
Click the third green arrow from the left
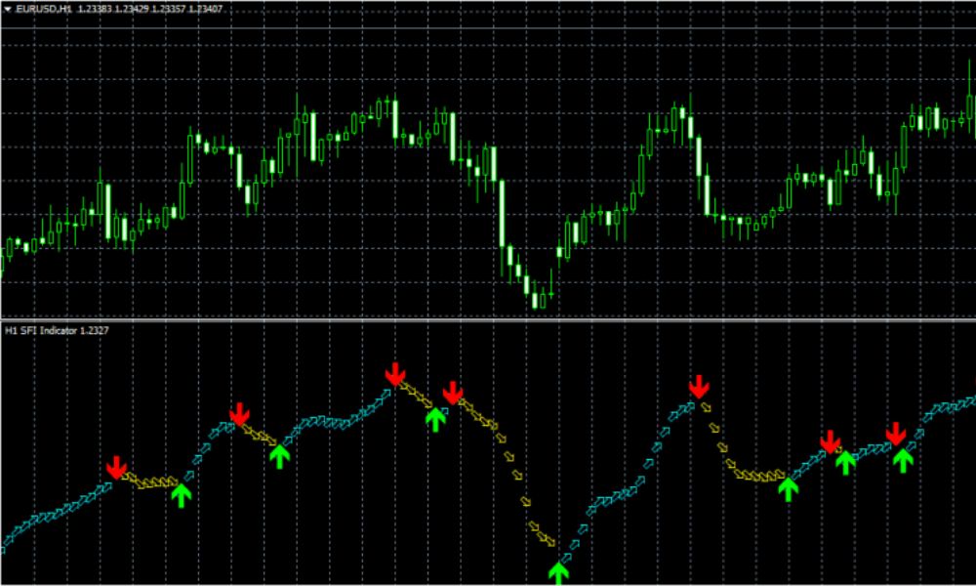(x=435, y=419)
